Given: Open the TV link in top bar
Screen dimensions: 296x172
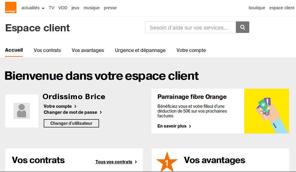Looking at the screenshot, I should (x=51, y=8).
